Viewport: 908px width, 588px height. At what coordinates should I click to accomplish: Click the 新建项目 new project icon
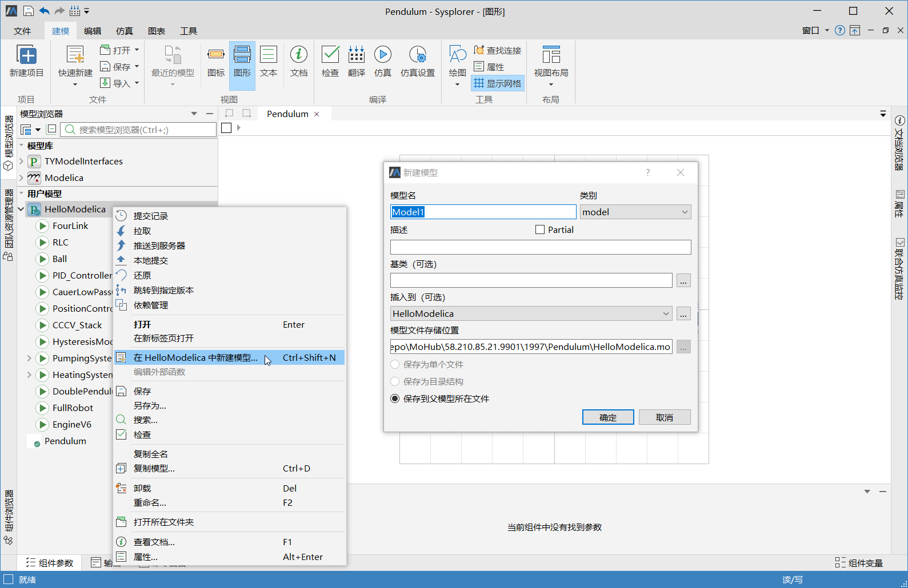27,61
